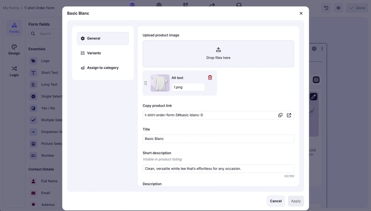The image size is (371, 211).
Task: Edit the Title input field
Action: click(x=219, y=139)
